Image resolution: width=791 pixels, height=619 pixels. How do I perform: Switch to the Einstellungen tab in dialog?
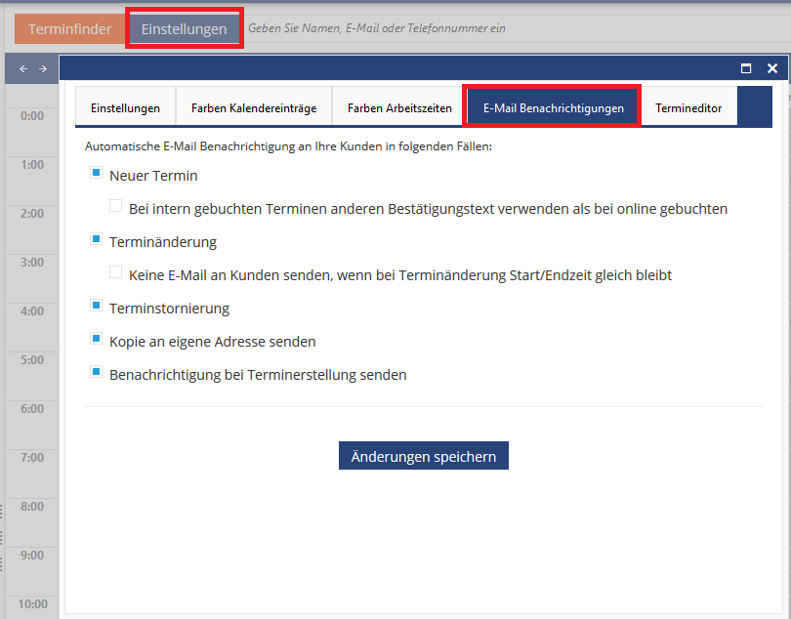pyautogui.click(x=125, y=108)
